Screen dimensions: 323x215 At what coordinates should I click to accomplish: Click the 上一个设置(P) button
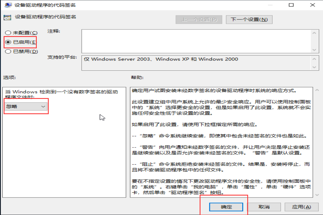(199, 19)
